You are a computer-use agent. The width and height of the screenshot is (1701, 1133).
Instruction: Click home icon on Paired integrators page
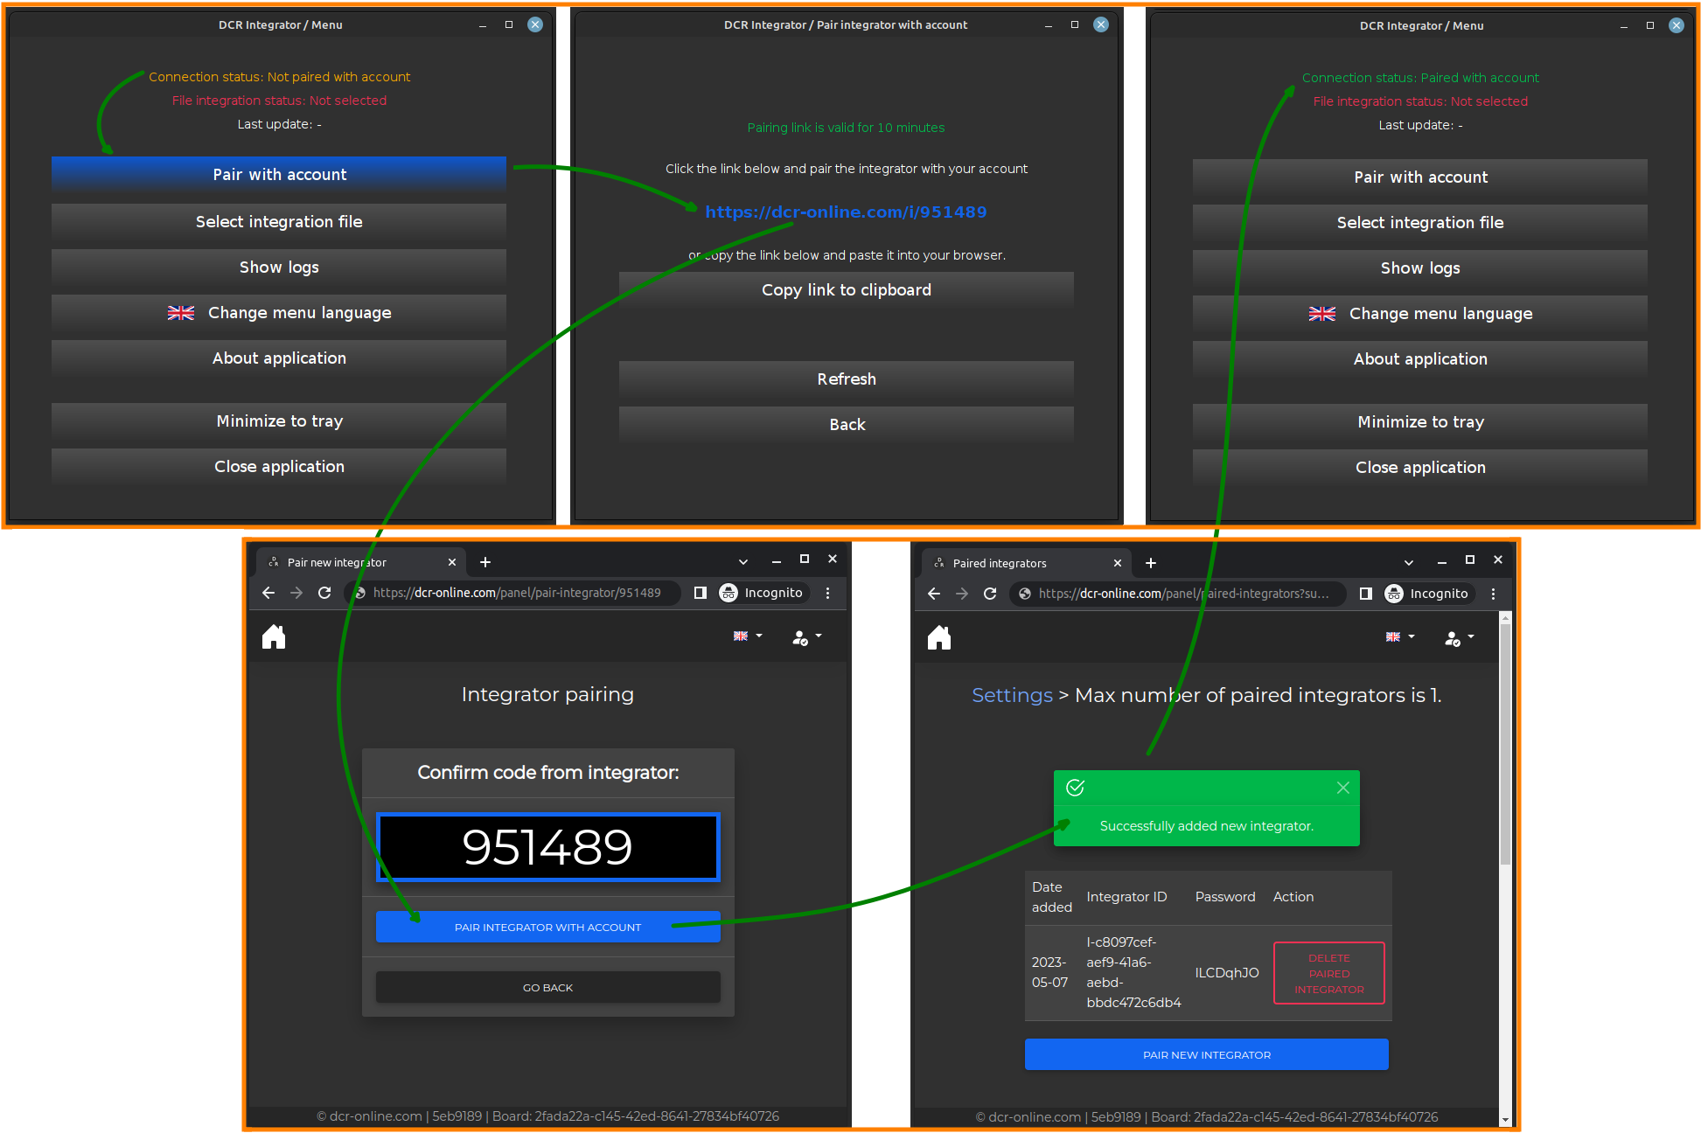pyautogui.click(x=939, y=638)
